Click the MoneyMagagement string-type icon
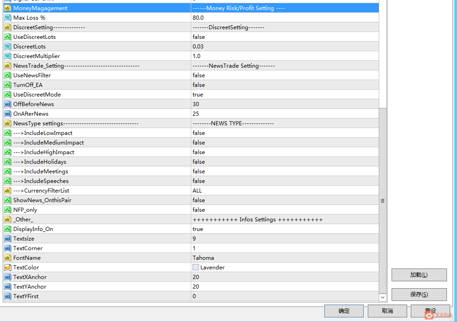The width and height of the screenshot is (457, 322). point(8,8)
